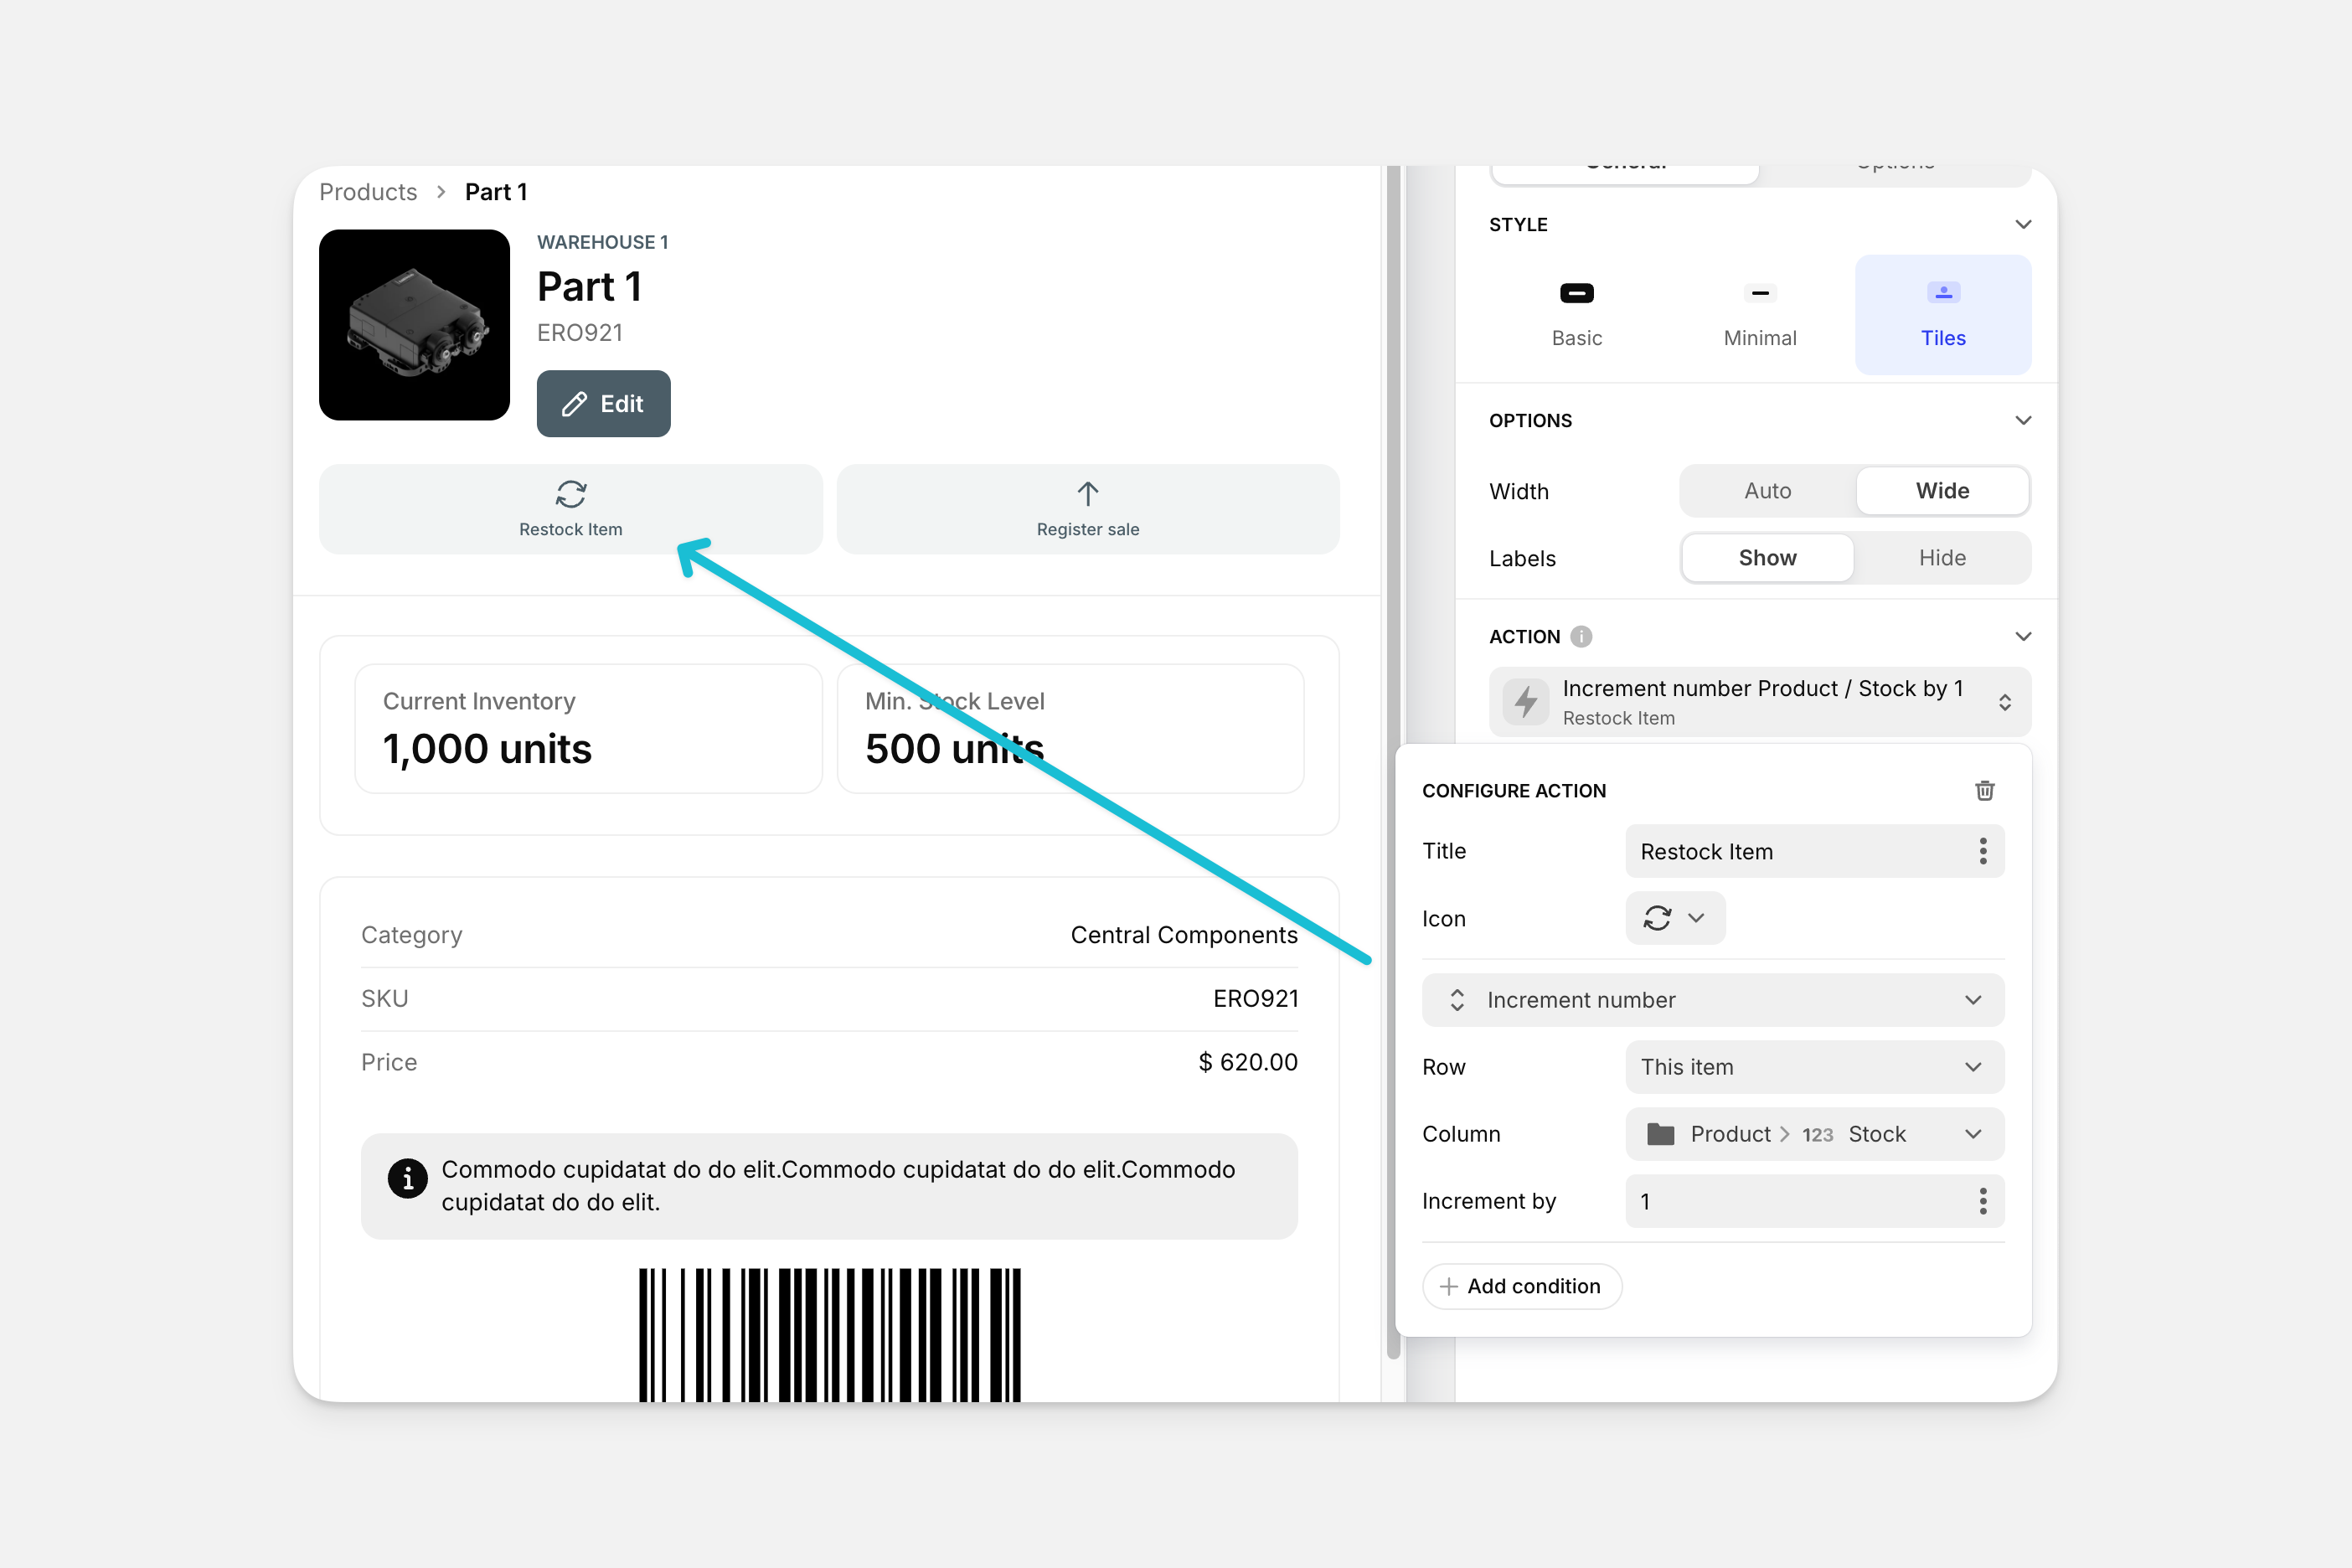Click the Current Inventory card

[x=588, y=729]
